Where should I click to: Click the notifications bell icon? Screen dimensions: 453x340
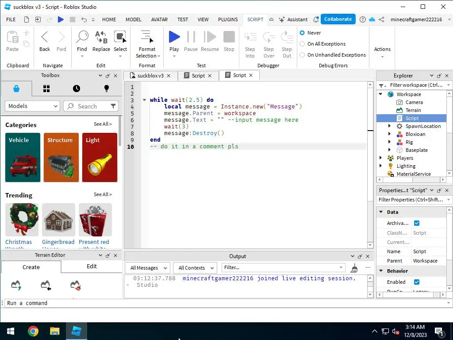316,19
